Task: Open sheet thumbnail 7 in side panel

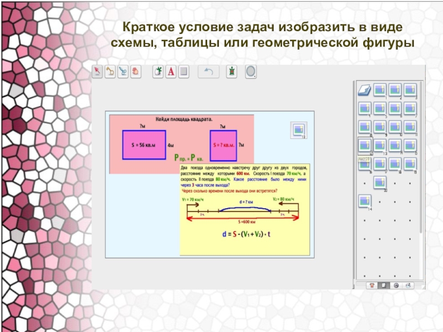Action: (410, 108)
